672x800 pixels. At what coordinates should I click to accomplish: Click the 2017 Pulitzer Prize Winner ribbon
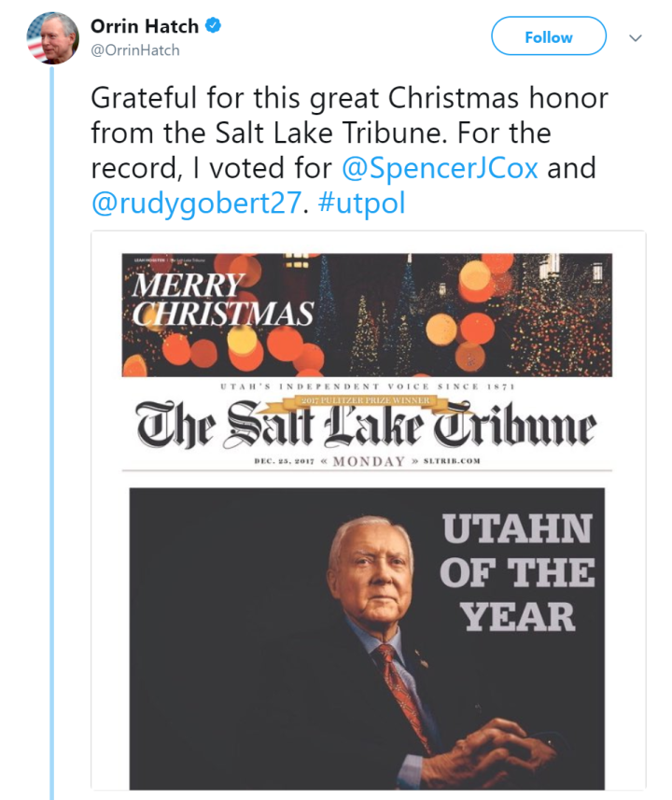point(365,401)
